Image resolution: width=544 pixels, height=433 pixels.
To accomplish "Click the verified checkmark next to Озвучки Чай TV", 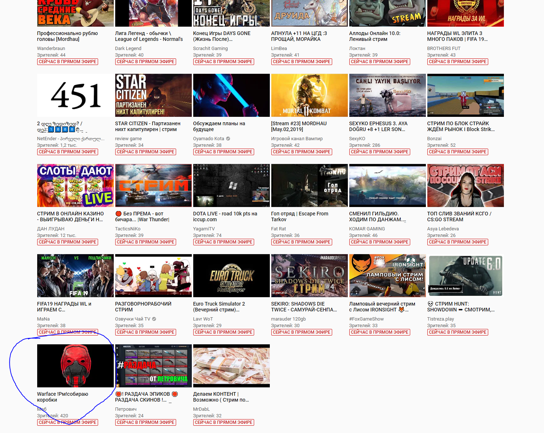I will tap(154, 319).
